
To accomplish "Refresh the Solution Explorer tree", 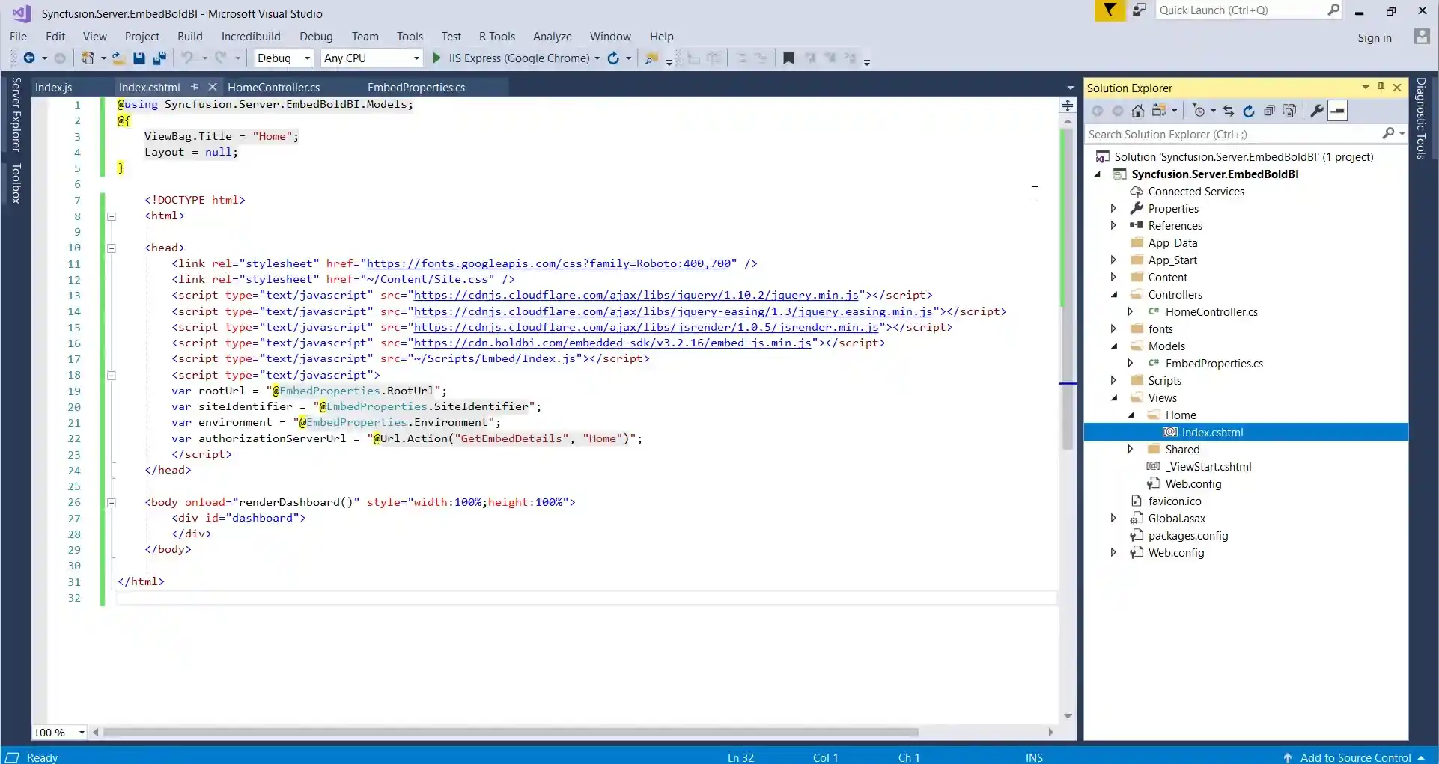I will pos(1248,111).
